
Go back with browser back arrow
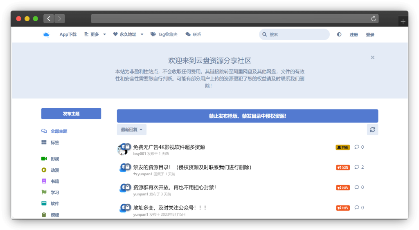(49, 19)
